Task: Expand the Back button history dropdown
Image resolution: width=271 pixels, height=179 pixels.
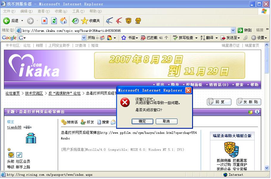Action: [x=22, y=21]
